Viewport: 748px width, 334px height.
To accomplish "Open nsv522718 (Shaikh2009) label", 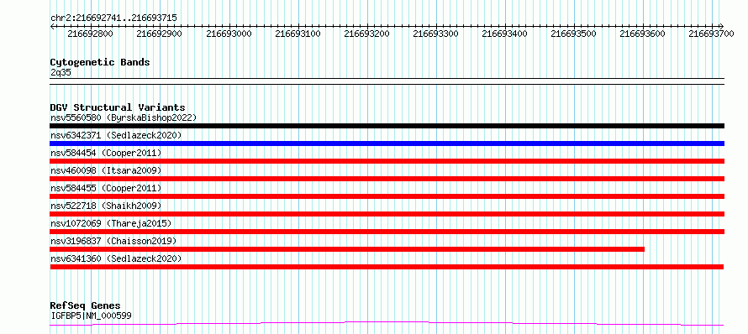I will (x=106, y=206).
